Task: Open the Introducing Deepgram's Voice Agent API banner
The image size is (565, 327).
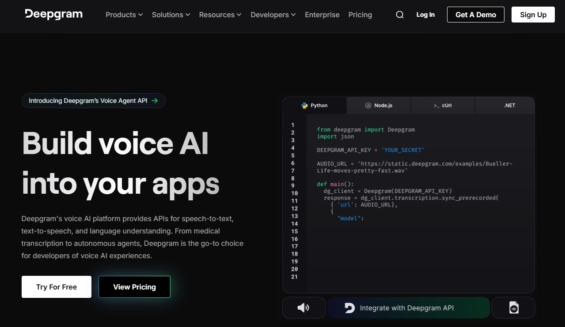Action: click(94, 101)
